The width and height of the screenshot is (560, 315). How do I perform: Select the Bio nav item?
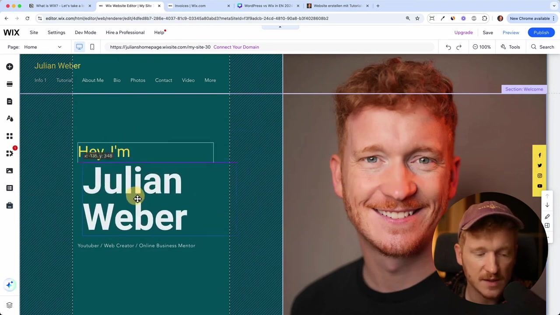click(x=117, y=80)
